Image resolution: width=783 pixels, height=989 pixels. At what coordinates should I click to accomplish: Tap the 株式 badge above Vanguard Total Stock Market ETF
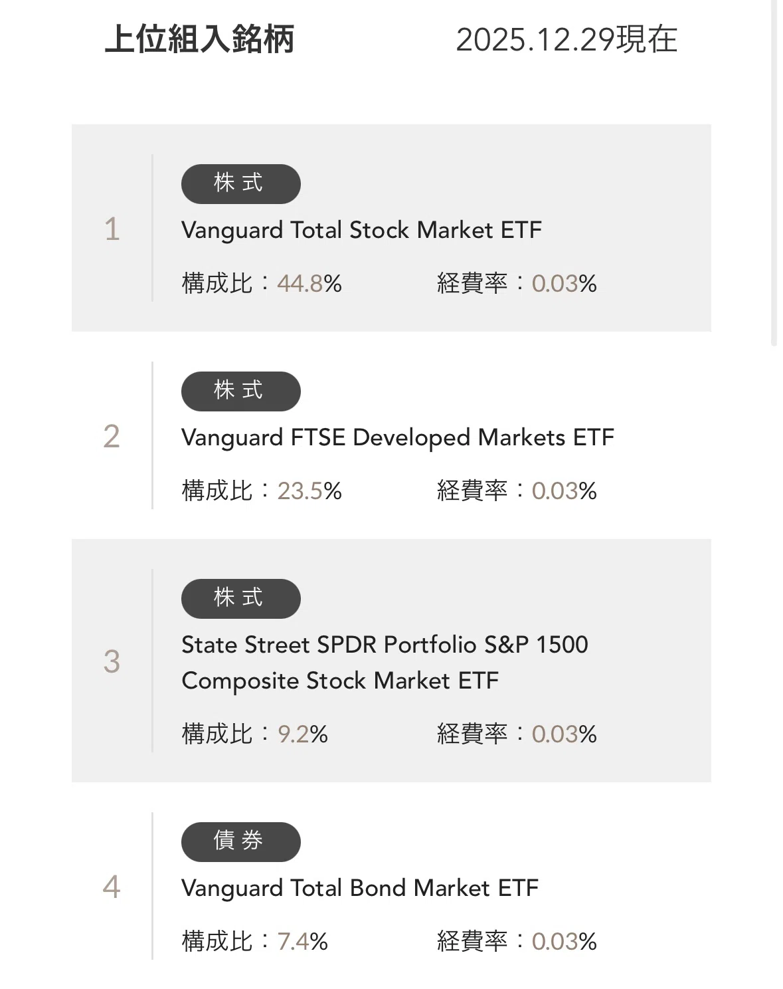point(240,184)
